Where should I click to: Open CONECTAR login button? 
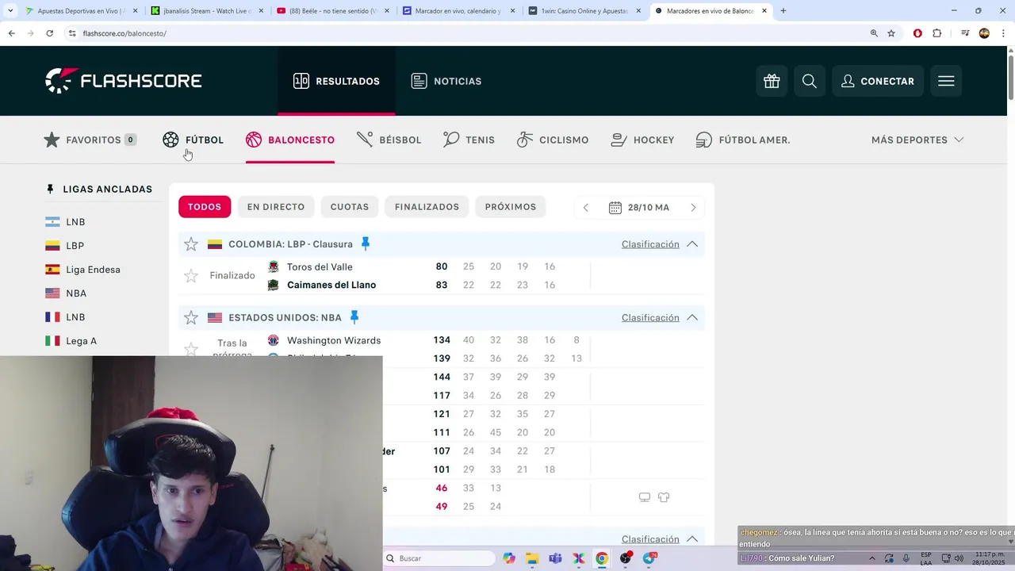point(878,81)
